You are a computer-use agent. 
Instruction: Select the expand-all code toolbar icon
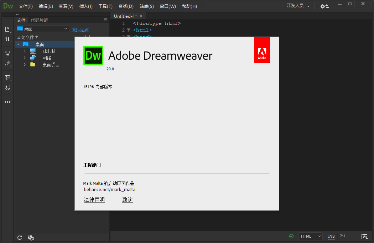[x=7, y=54]
